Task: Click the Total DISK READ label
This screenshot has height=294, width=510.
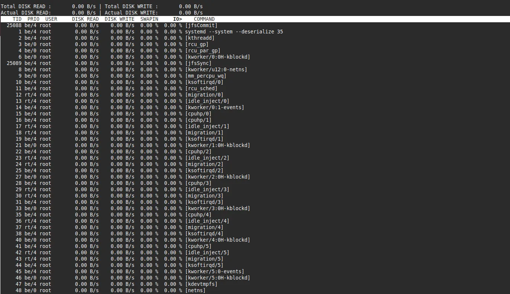Action: [x=26, y=6]
